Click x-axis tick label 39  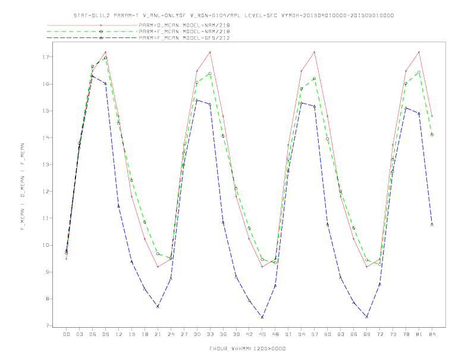[236, 334]
